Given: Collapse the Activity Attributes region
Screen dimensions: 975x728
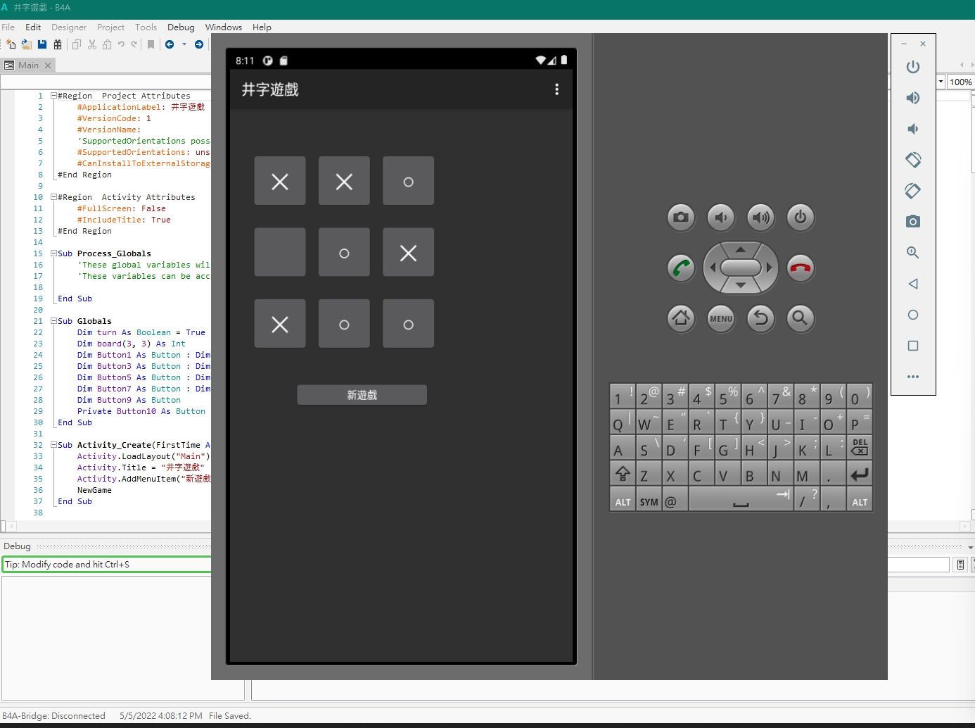Looking at the screenshot, I should (53, 197).
